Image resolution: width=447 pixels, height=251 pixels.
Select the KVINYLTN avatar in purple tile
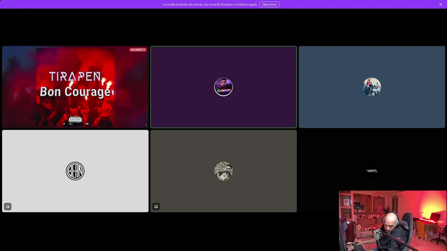point(223,87)
